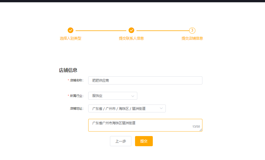
Task: Select the 提交联系人信息 step label
Action: 131,38
